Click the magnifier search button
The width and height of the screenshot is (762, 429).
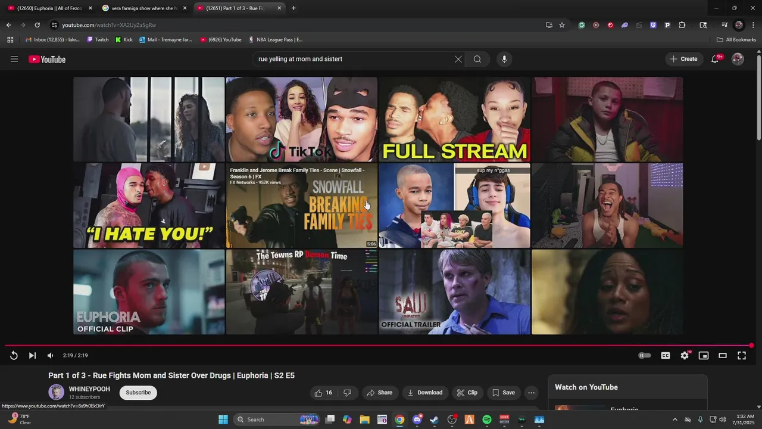[x=477, y=59]
